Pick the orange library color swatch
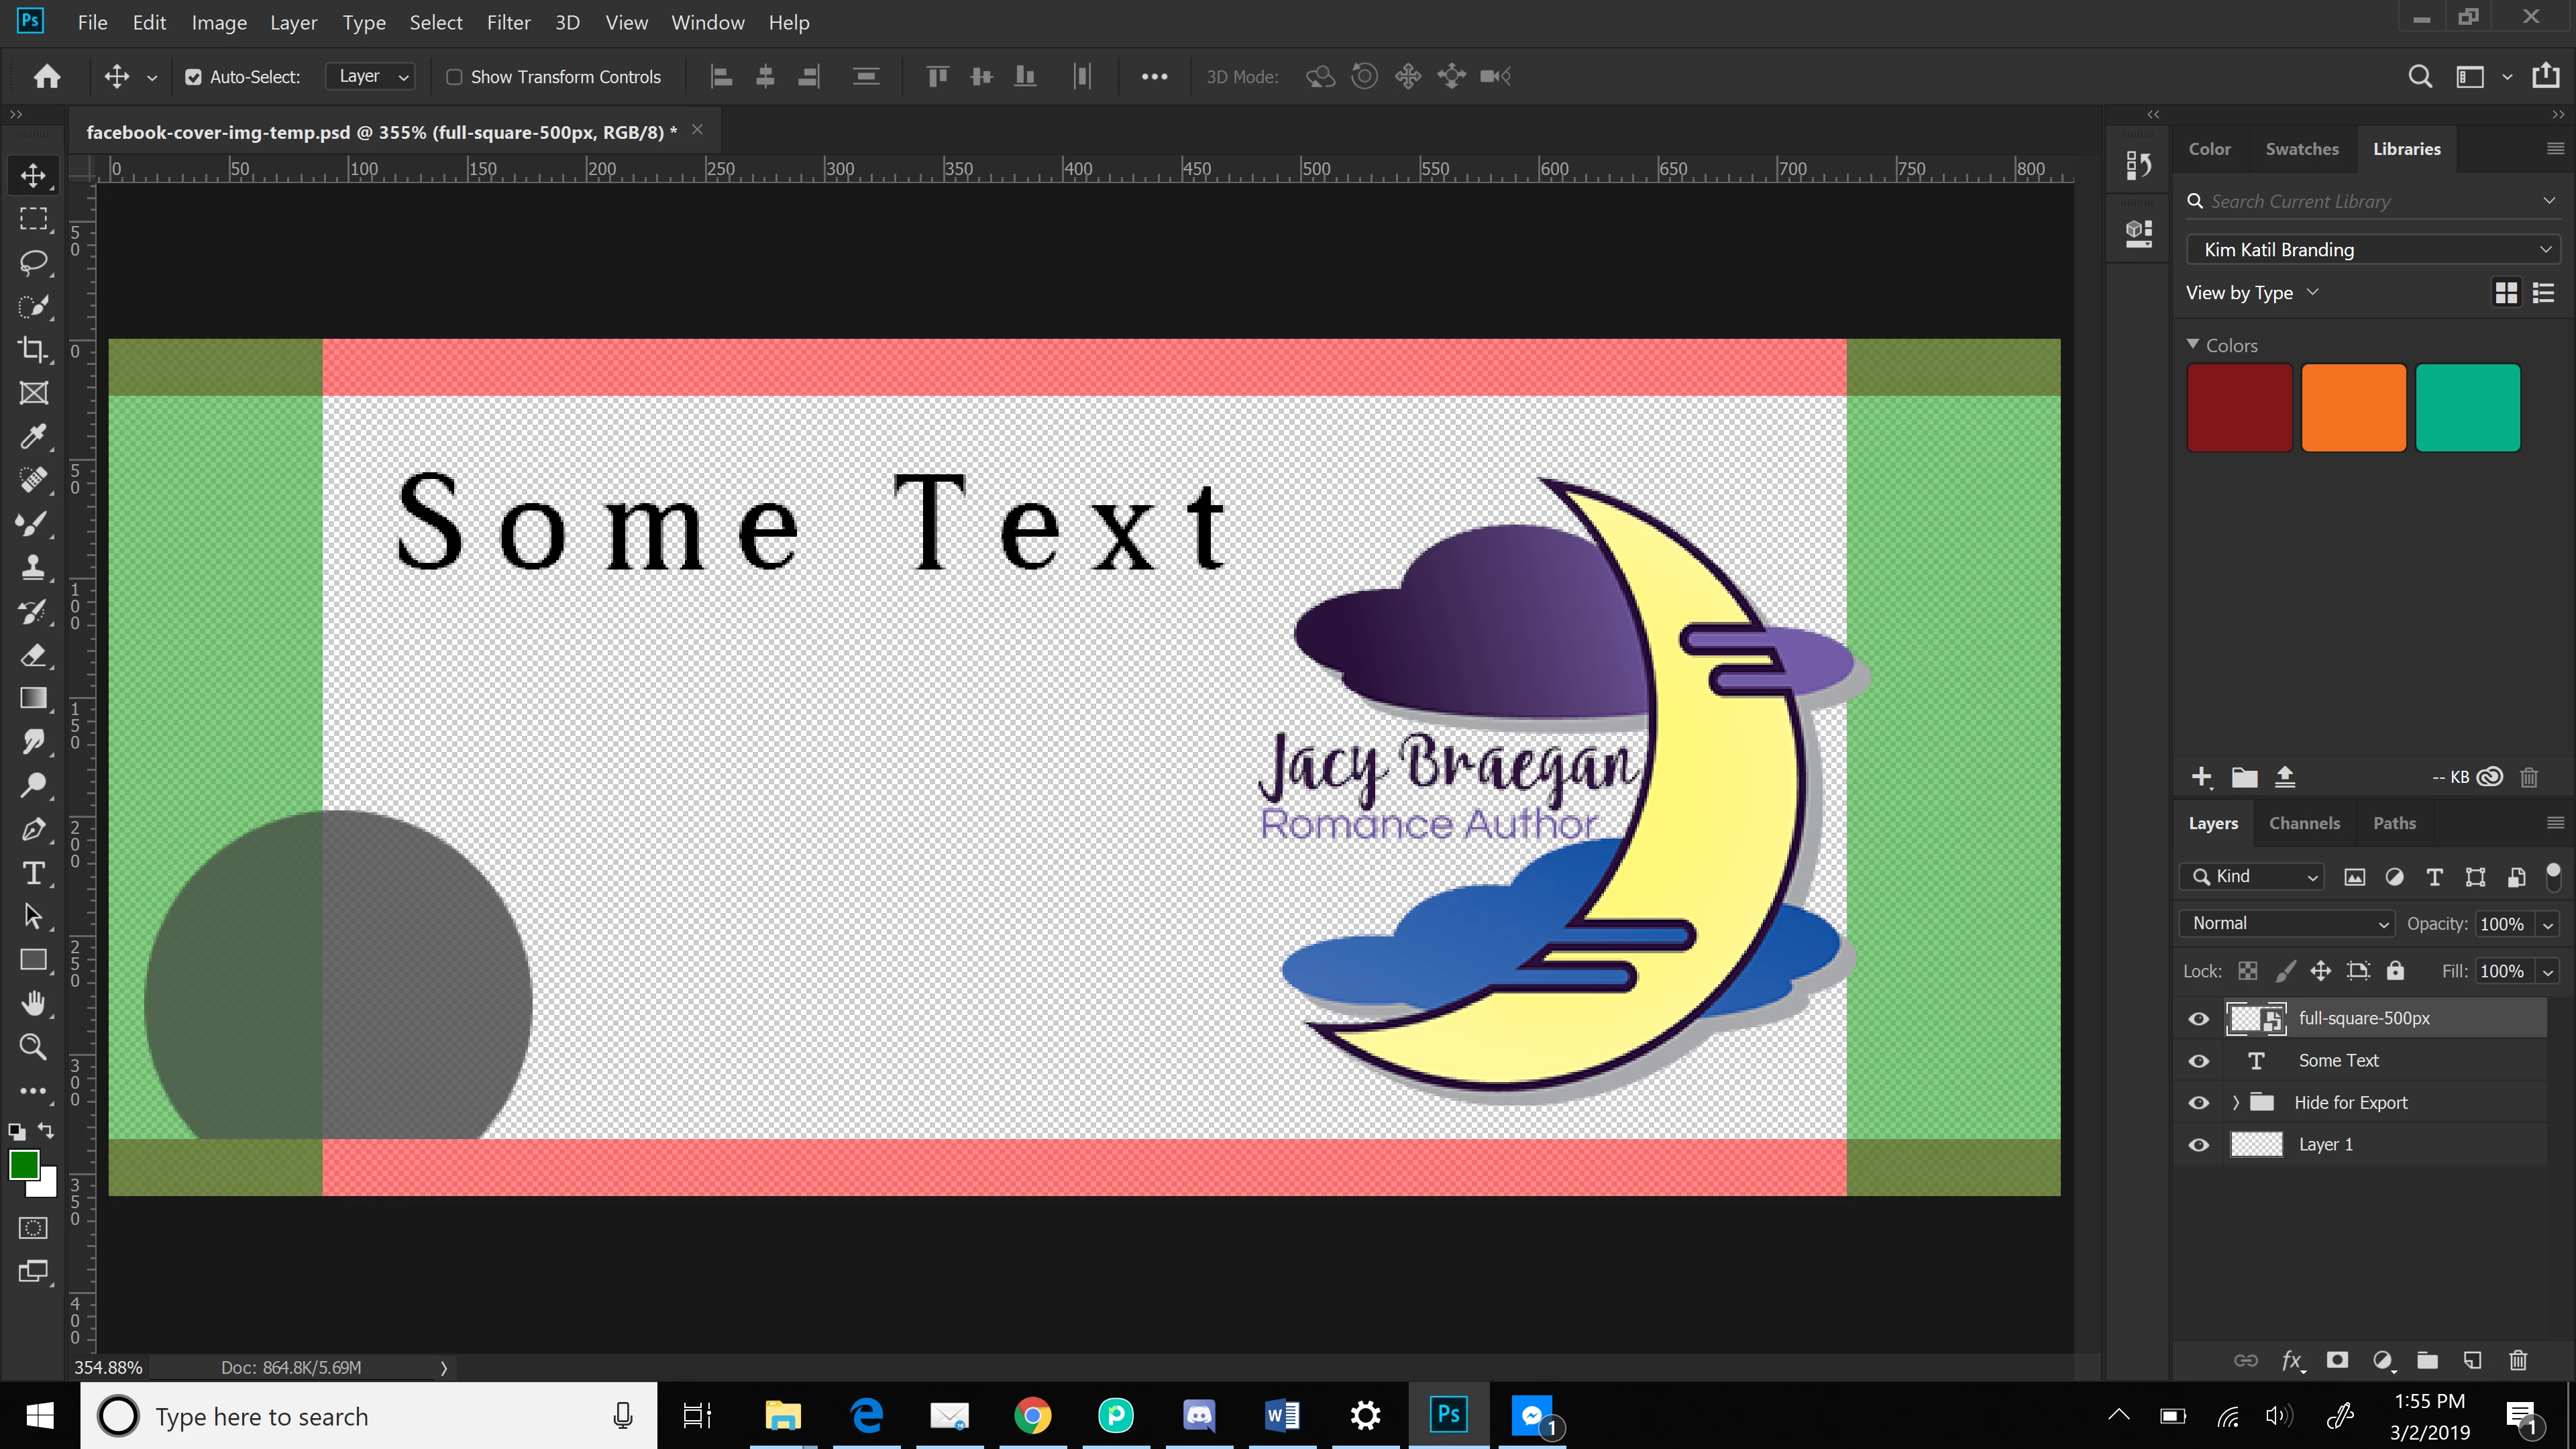The height and width of the screenshot is (1449, 2576). click(2353, 408)
